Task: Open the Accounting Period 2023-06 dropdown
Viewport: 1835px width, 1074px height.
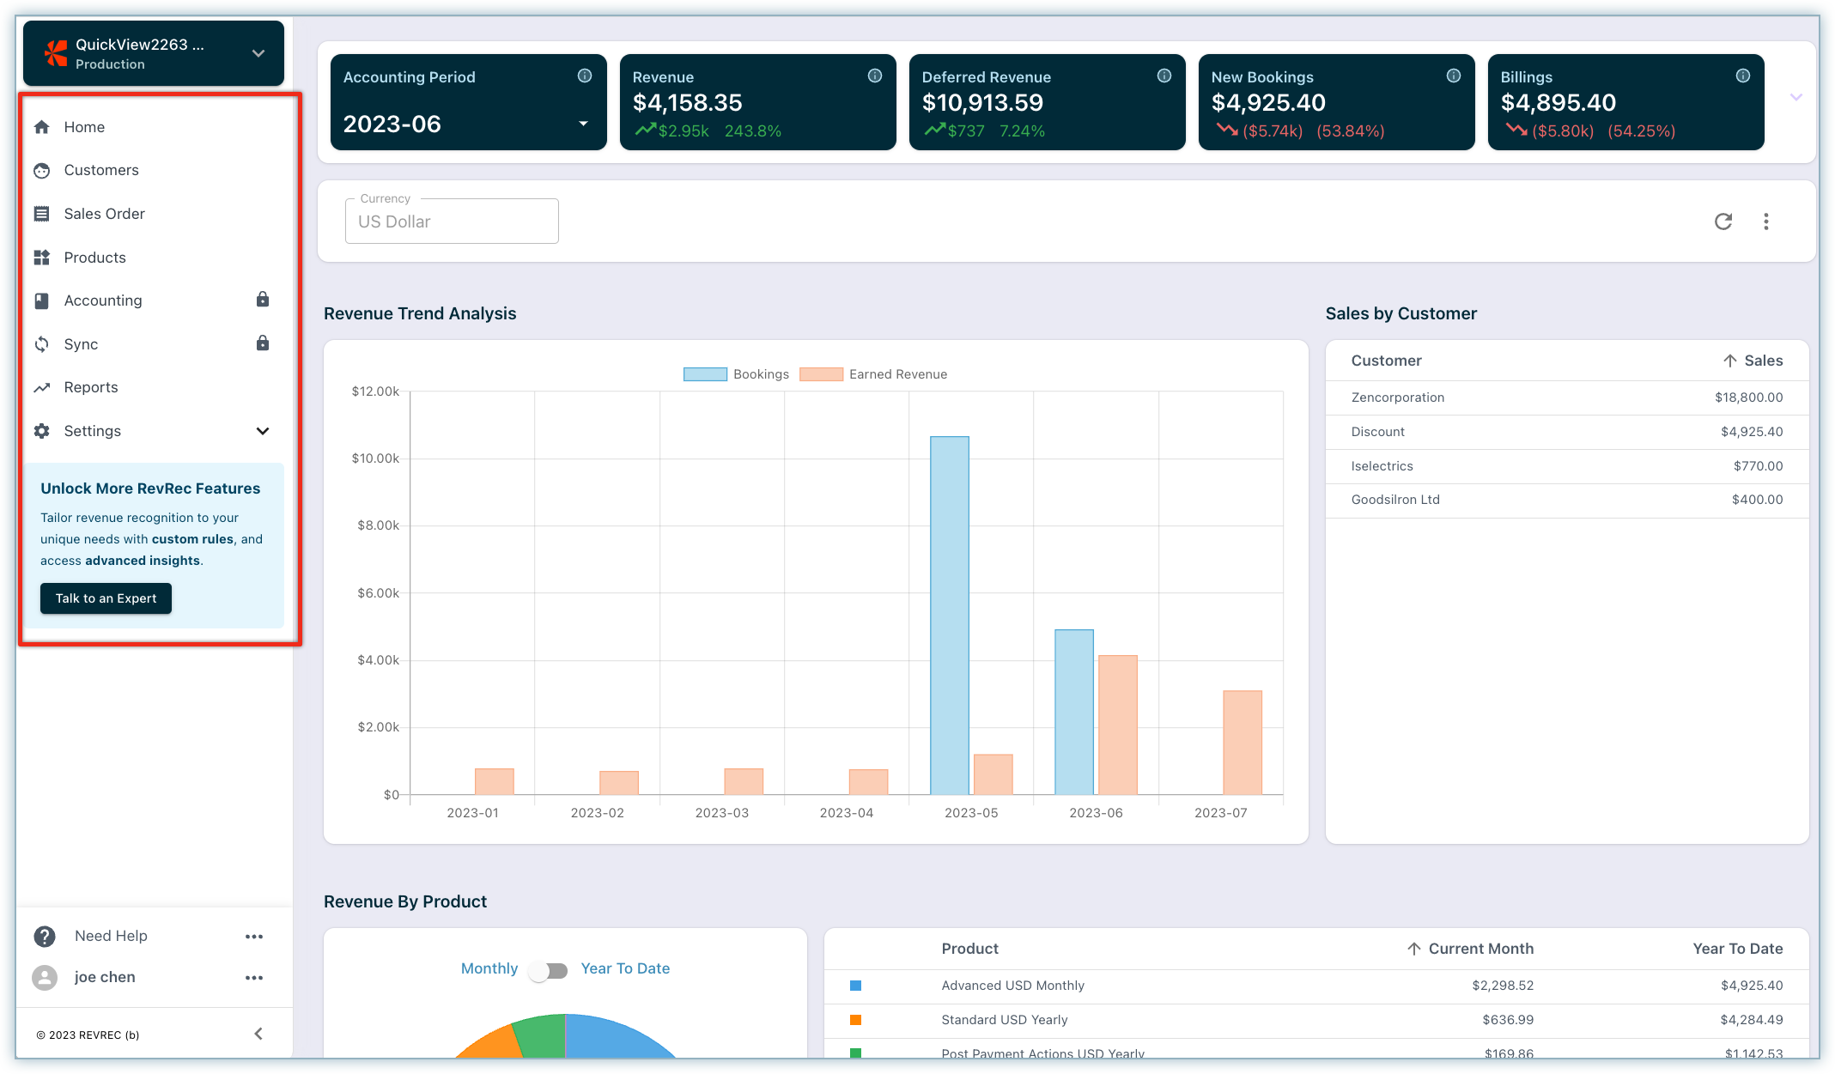Action: pos(468,124)
